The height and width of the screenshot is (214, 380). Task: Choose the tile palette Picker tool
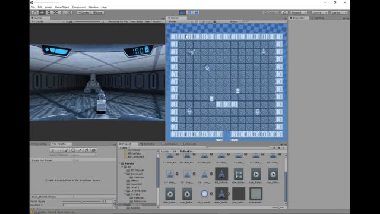pos(80,150)
